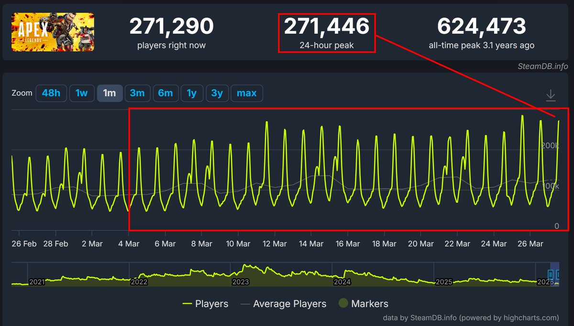Click the 26 Feb axis label
574x326 pixels.
(x=24, y=244)
